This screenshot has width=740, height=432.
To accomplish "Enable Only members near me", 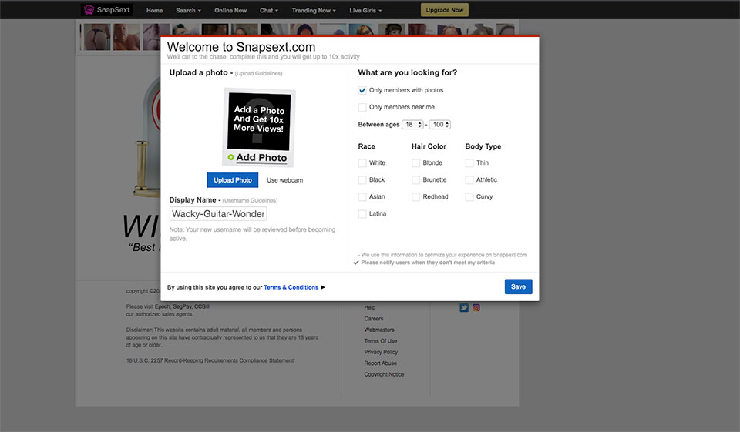I will click(362, 107).
